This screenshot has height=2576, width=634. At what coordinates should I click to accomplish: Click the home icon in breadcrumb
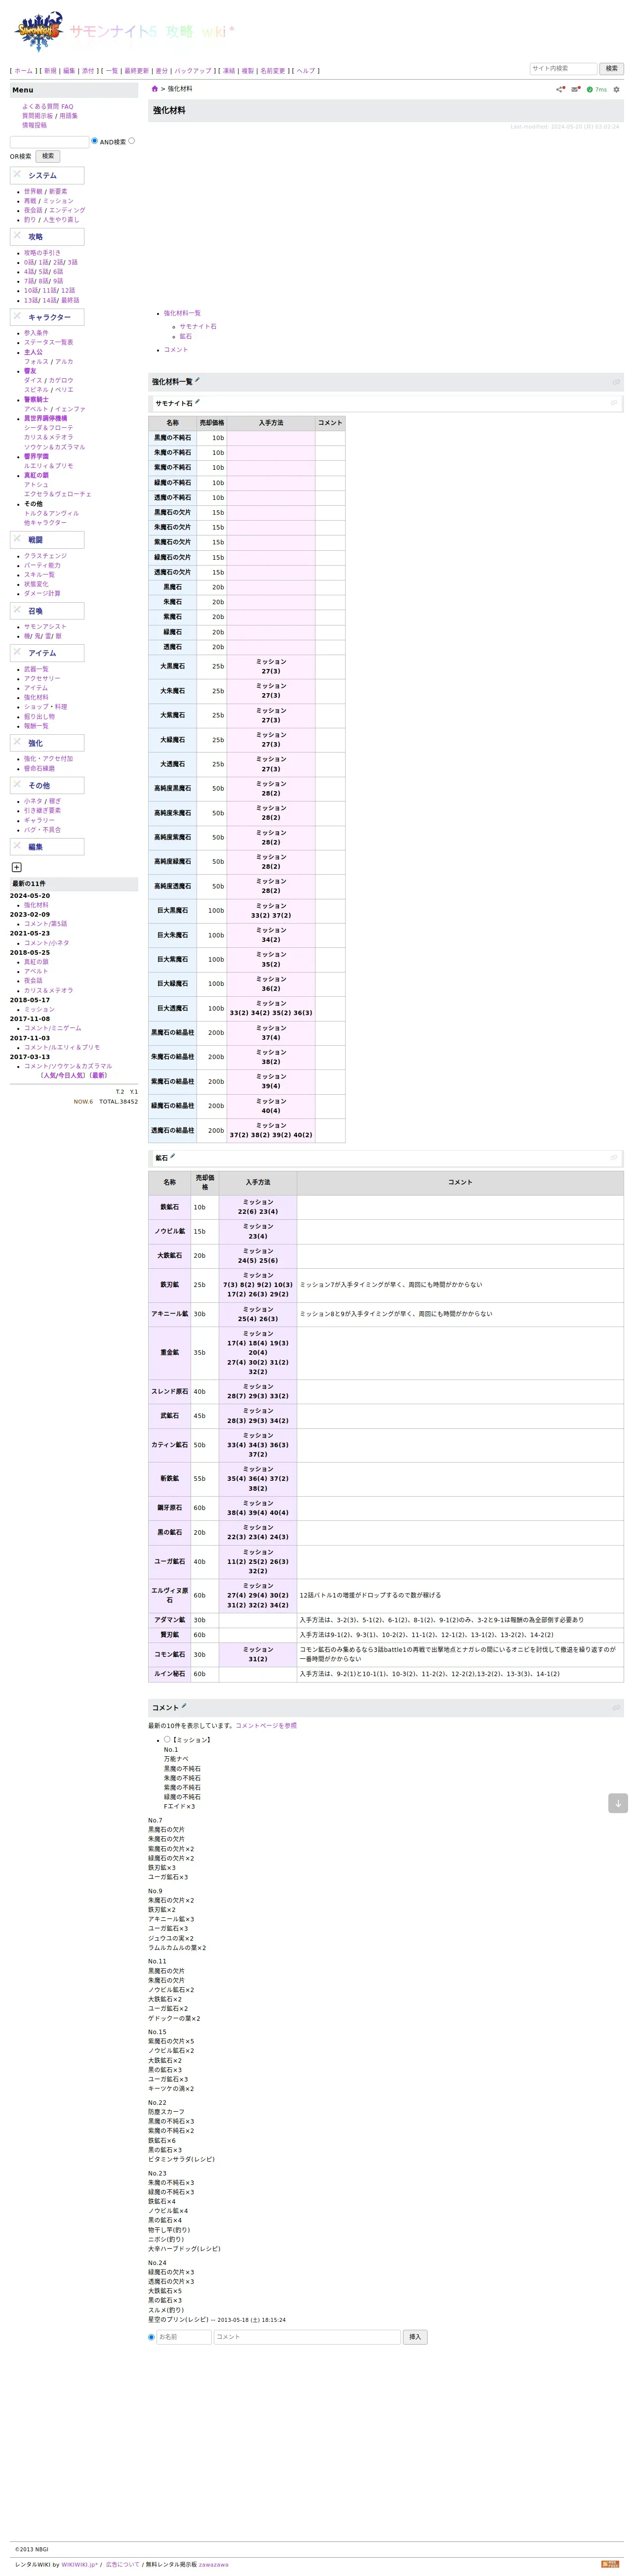[155, 89]
